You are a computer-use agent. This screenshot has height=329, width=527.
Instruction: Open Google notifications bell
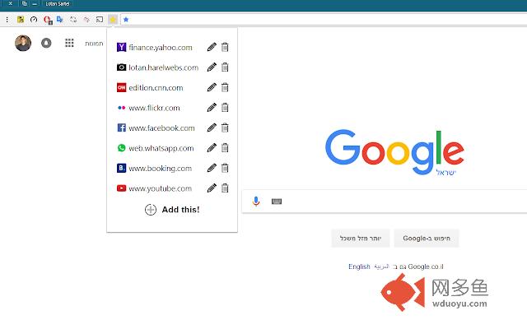click(46, 43)
